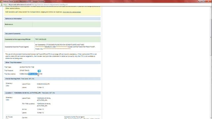Click the Location 1 Leave date
Viewport: 212px width, 119px height.
pyautogui.click(x=40, y=113)
